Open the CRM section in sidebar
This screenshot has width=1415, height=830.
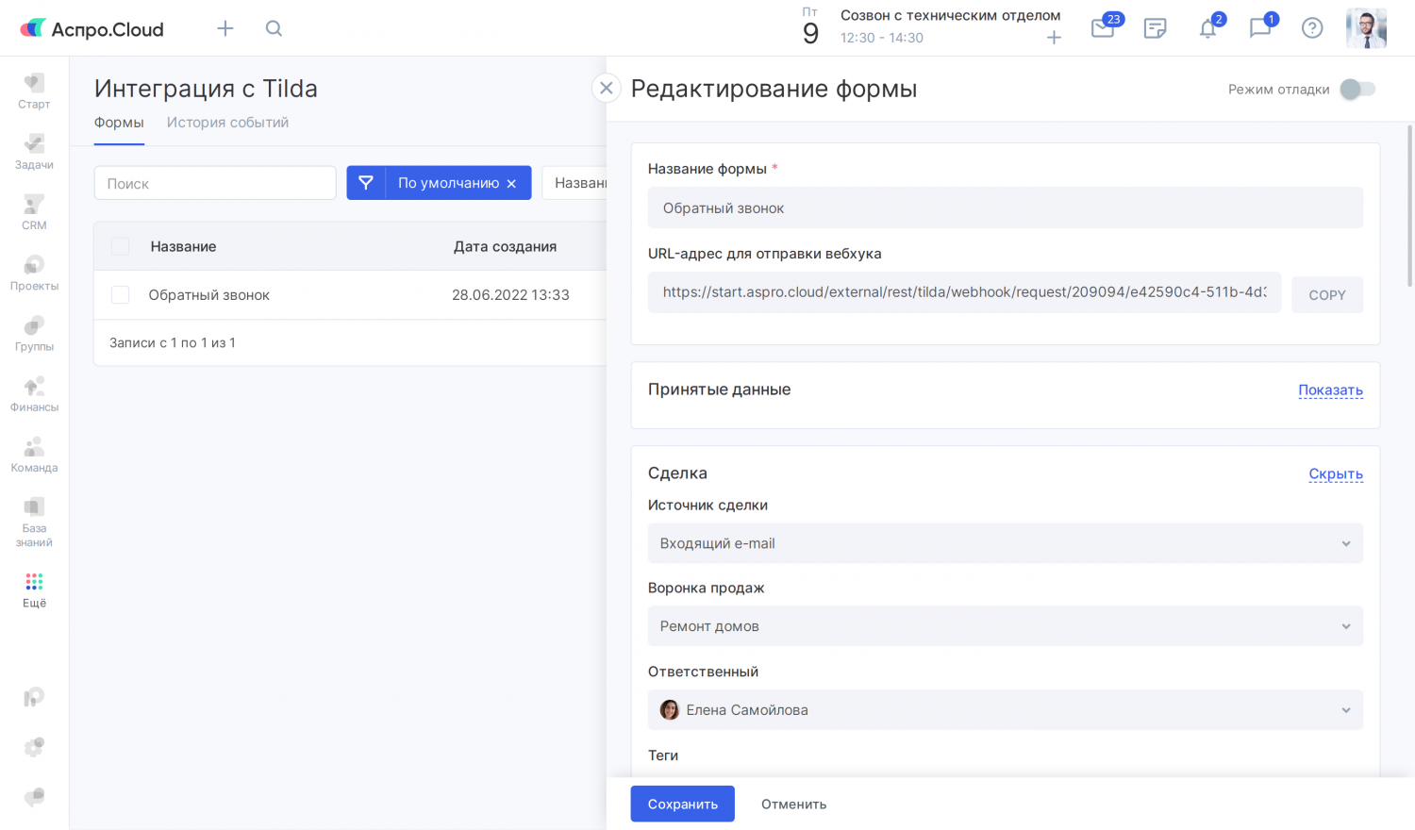point(34,211)
